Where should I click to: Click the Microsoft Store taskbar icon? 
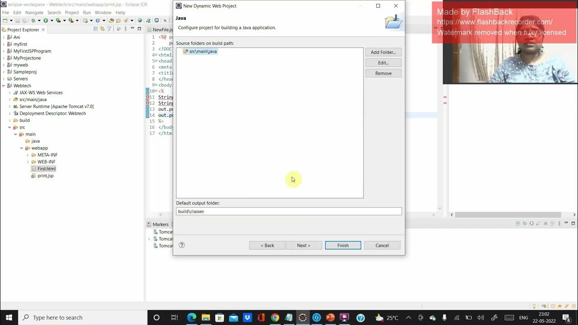tap(219, 317)
